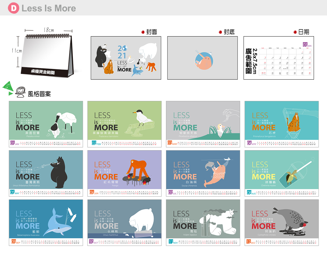This screenshot has height=253, width=327.
Task: Select the June orangutan card
Action: (124, 173)
